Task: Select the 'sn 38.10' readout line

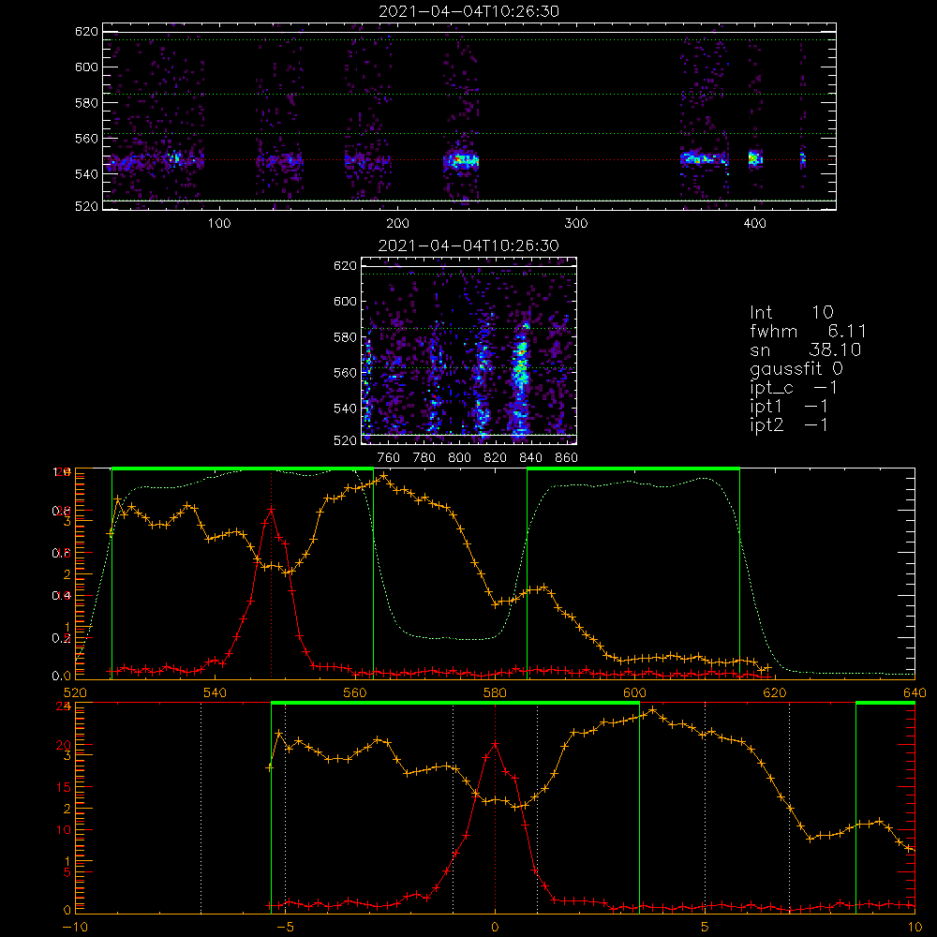Action: coord(806,350)
